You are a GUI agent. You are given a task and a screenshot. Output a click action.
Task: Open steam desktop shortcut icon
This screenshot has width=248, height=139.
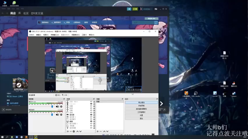[234, 94]
